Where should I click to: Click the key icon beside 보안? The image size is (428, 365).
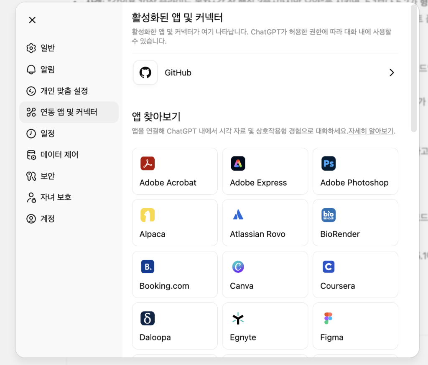click(x=31, y=176)
